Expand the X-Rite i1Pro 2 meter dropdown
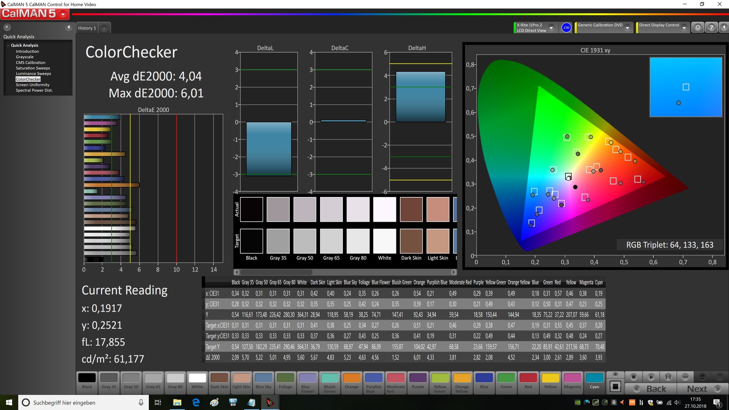 tap(551, 28)
